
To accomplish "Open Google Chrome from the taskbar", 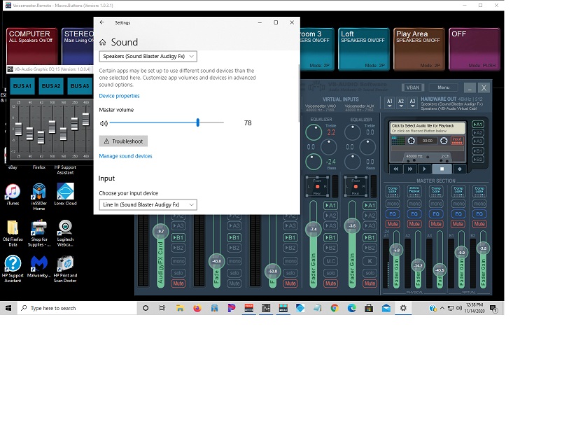I will 334,308.
